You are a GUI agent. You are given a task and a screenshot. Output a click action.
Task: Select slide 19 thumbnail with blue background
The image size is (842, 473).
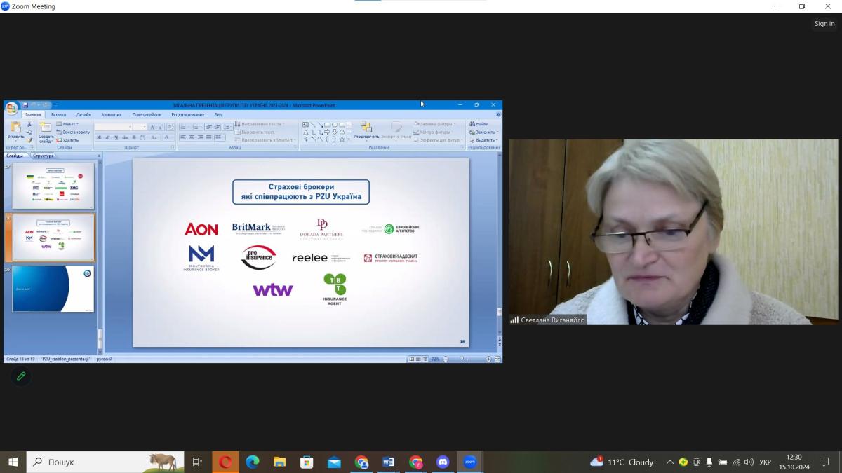tap(53, 289)
